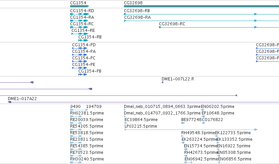Click the arrow glyph under EN06942.5prime
The image size is (279, 164).
[x=189, y=162]
